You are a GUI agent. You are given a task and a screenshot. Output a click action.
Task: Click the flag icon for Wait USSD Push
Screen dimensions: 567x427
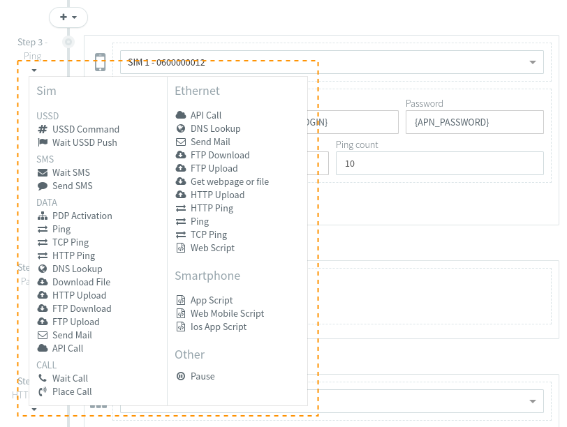(43, 142)
